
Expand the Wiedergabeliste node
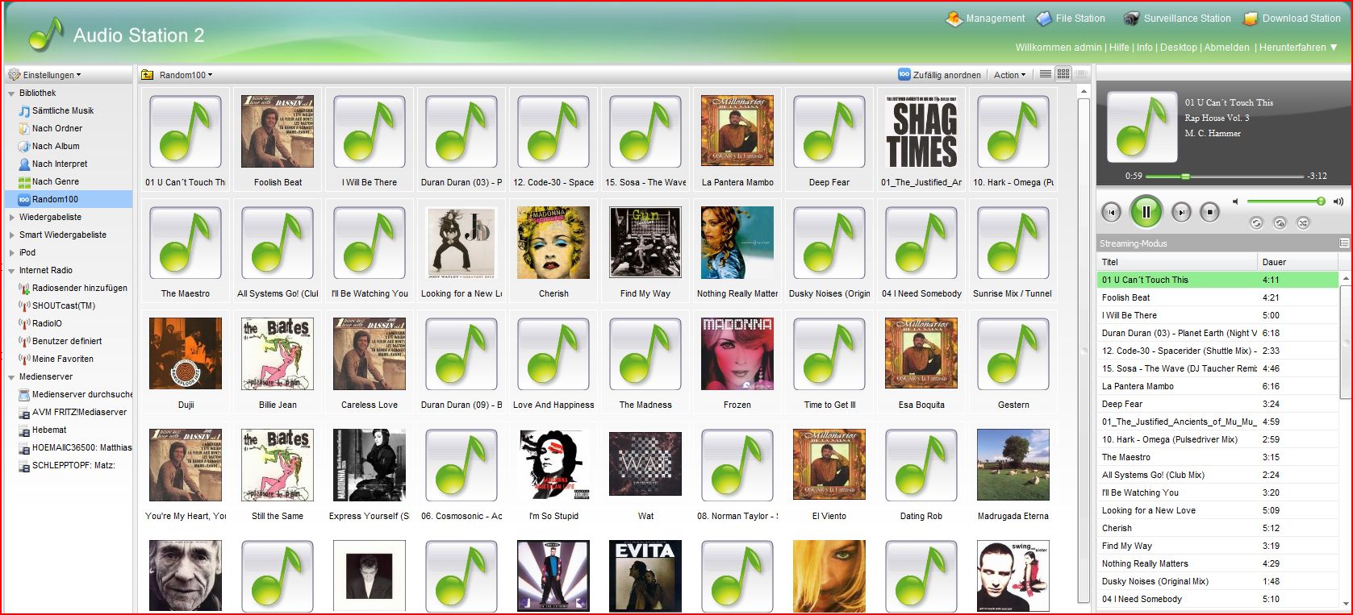click(11, 218)
